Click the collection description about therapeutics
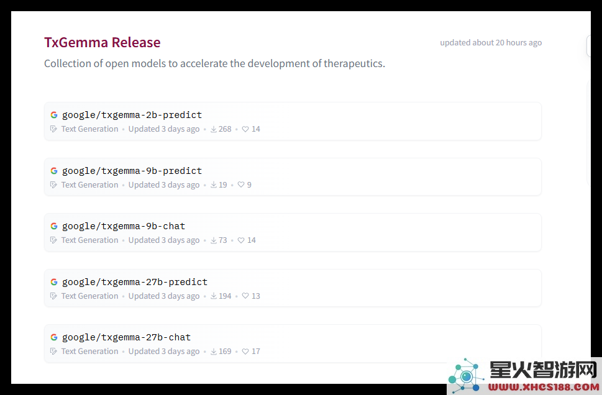This screenshot has width=602, height=395. pyautogui.click(x=214, y=63)
